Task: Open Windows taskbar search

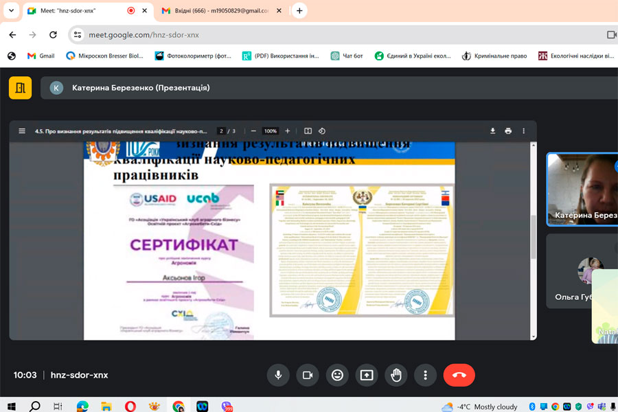Action: 35,406
